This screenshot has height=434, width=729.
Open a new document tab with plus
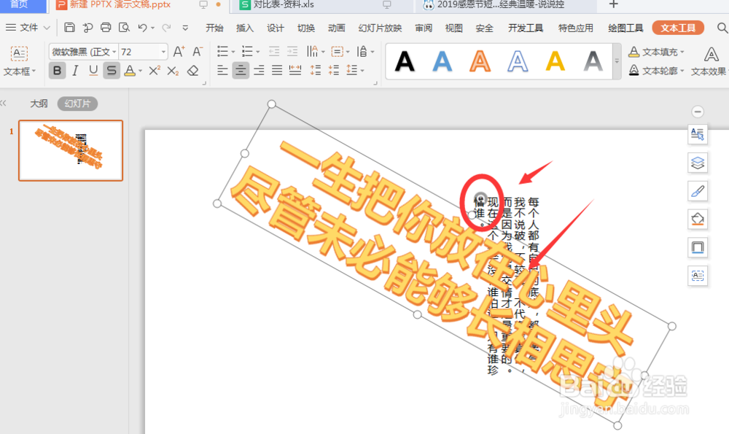click(x=613, y=4)
